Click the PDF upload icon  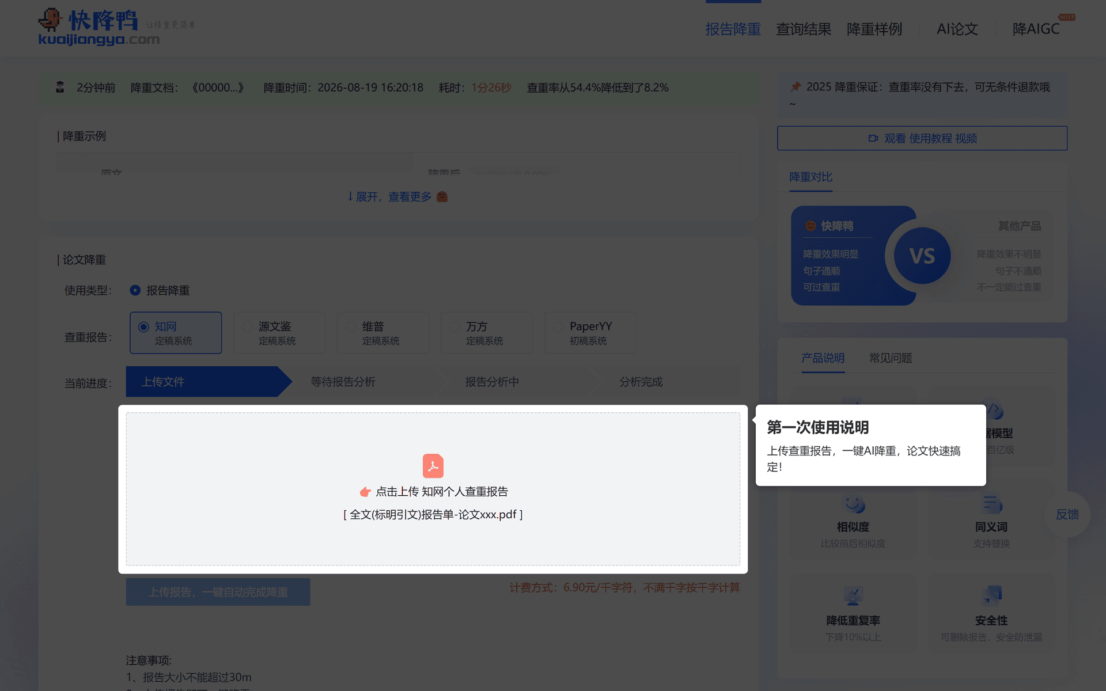433,466
